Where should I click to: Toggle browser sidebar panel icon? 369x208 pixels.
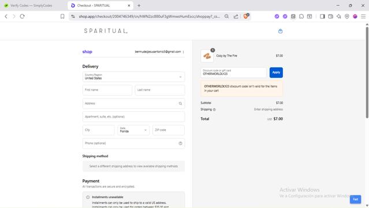pos(322,16)
